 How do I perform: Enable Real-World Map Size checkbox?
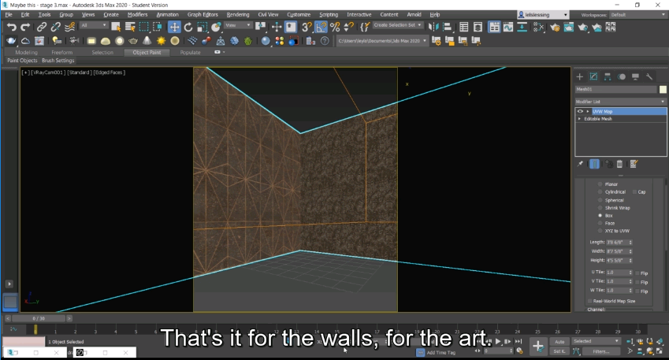click(x=590, y=301)
